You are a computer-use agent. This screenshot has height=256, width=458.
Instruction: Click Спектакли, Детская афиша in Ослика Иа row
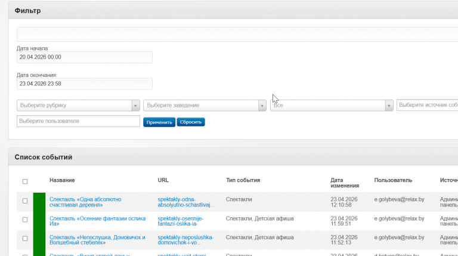(x=259, y=218)
